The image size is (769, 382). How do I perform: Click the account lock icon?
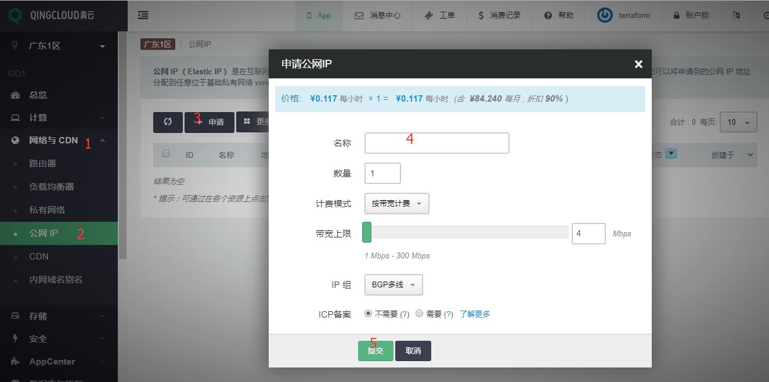[677, 16]
